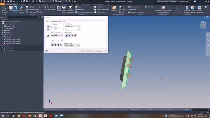Select the first height datum option
The height and width of the screenshot is (118, 210).
tap(52, 45)
